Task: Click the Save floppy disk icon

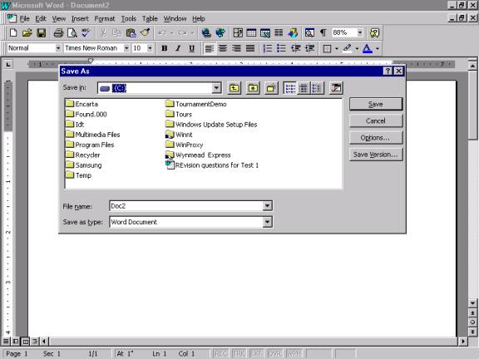Action: click(x=42, y=32)
